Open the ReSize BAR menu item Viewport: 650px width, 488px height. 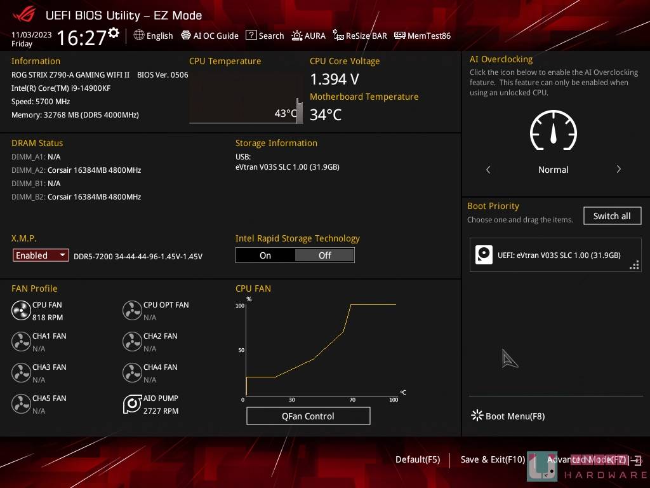[x=360, y=36]
